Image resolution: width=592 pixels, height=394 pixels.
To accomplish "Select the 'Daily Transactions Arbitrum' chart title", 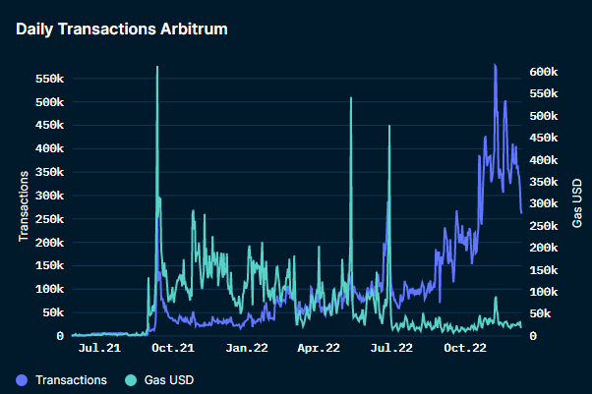I will click(x=122, y=29).
